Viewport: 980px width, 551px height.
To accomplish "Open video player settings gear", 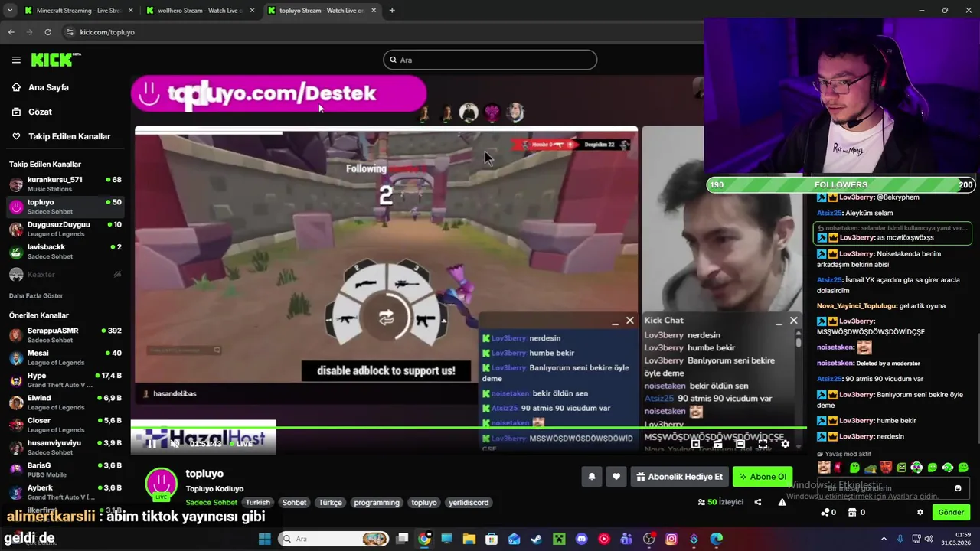I will click(x=785, y=444).
